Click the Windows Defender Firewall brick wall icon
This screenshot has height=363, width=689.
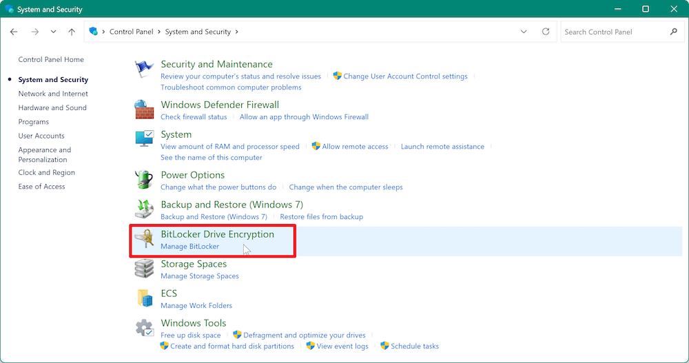pos(144,110)
